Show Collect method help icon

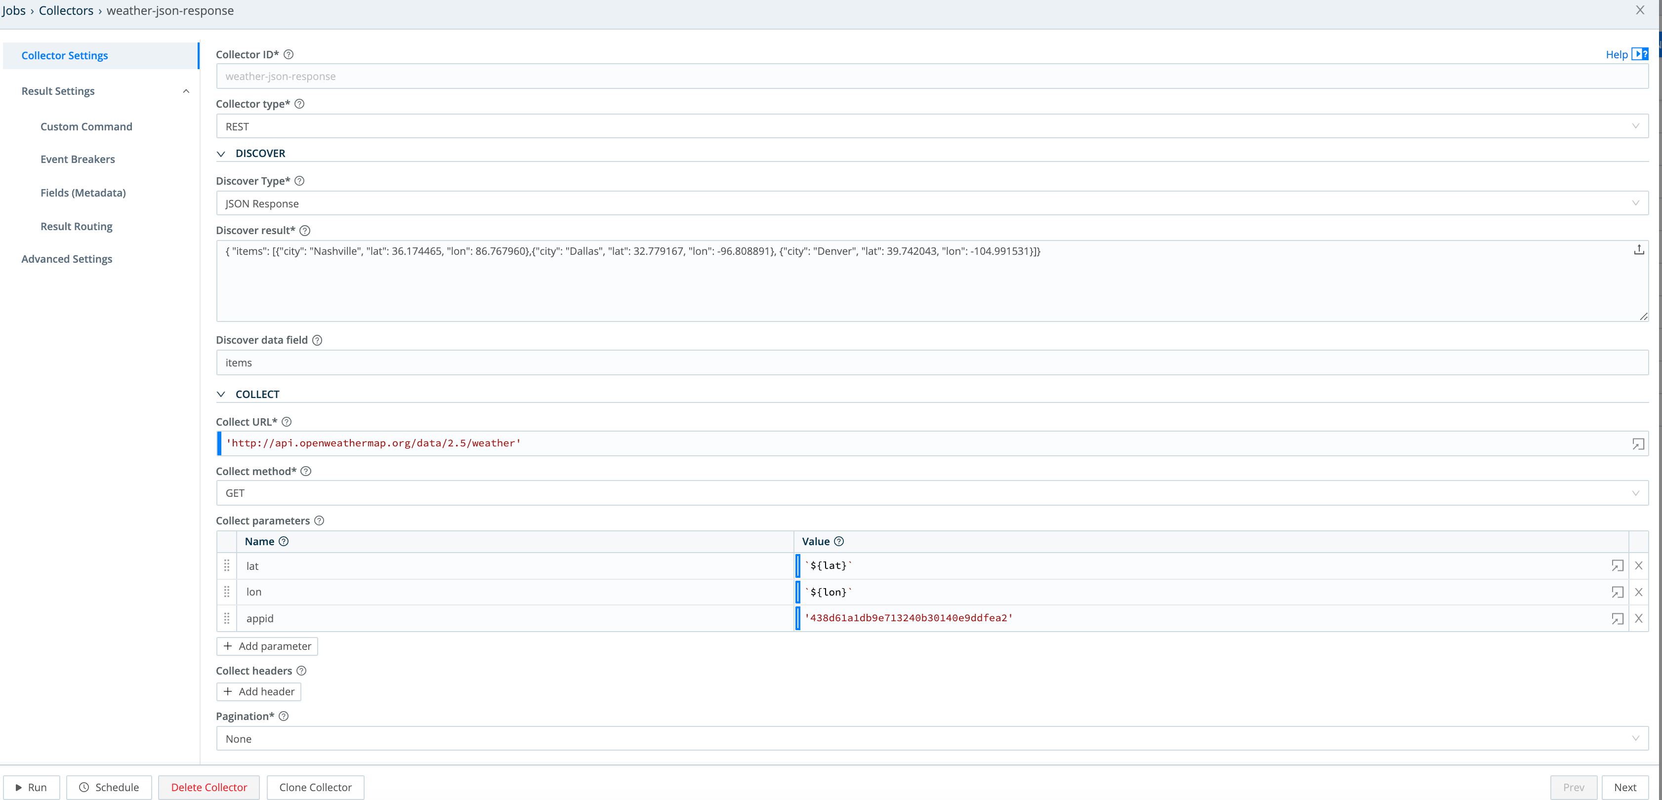coord(306,471)
